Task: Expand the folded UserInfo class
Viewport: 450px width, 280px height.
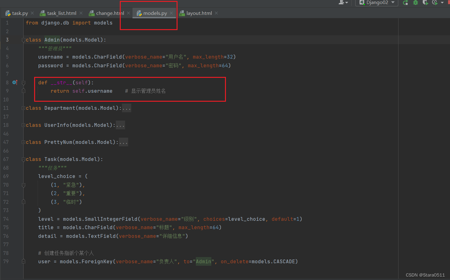Action: click(x=23, y=125)
